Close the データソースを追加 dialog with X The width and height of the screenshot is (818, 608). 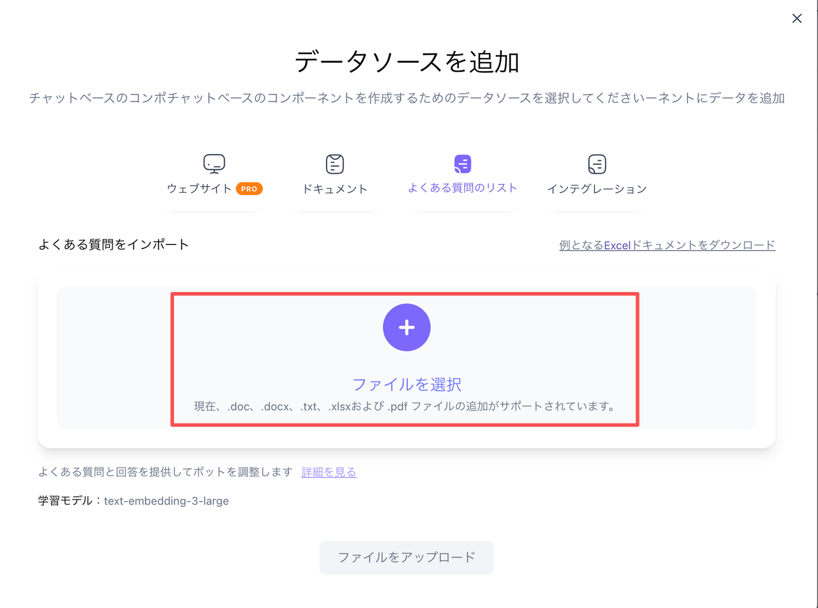796,18
